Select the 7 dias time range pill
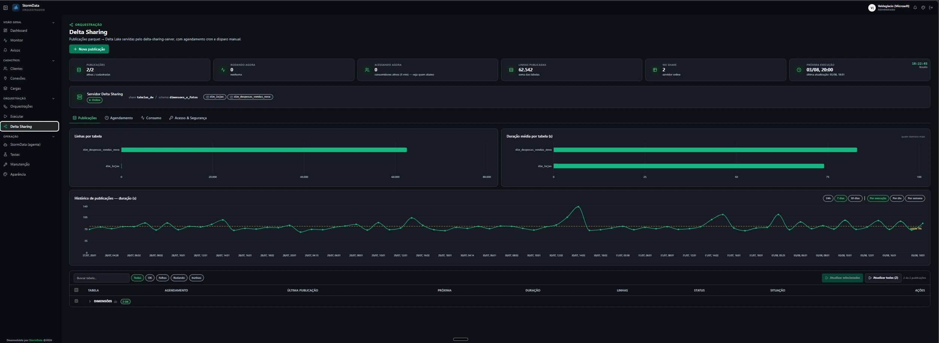 tap(841, 198)
